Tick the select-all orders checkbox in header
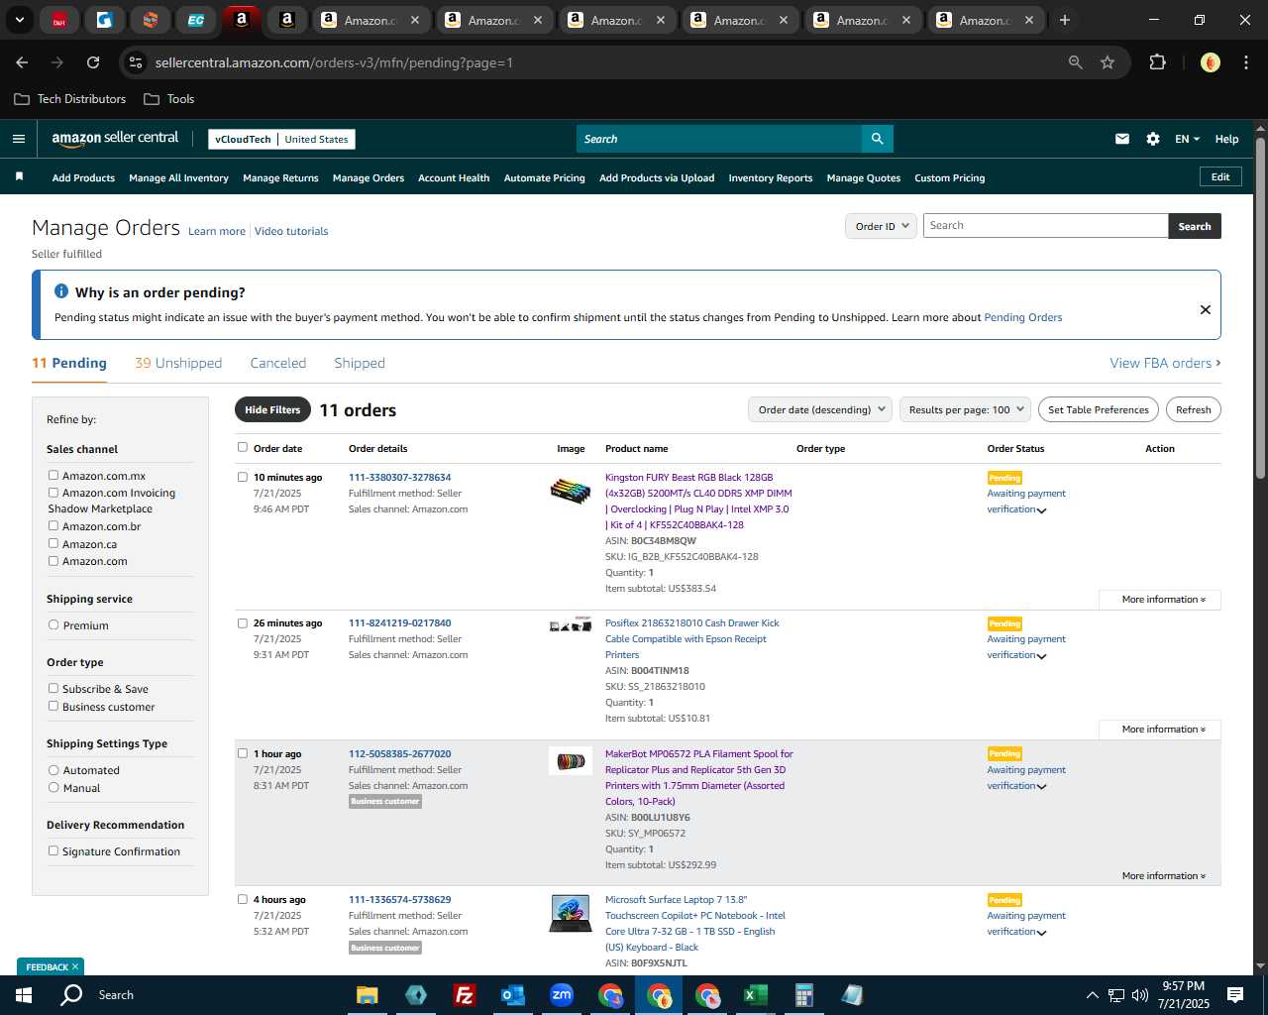 (x=243, y=447)
